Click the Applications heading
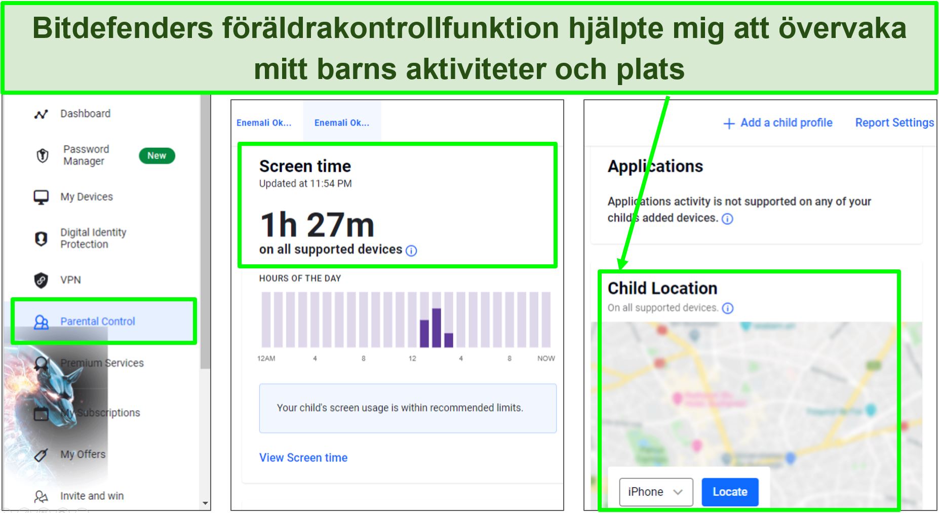This screenshot has width=939, height=513. coord(655,166)
